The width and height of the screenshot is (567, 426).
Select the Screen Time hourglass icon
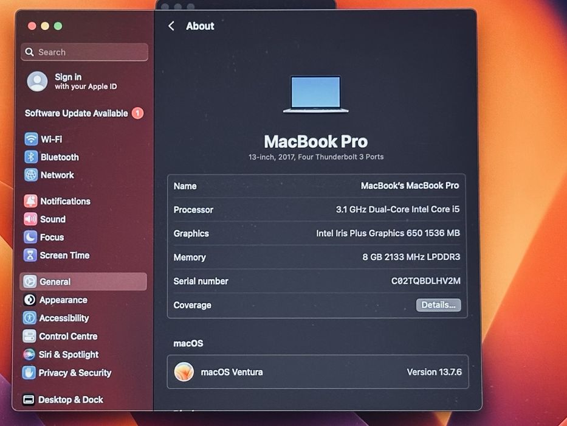point(30,256)
